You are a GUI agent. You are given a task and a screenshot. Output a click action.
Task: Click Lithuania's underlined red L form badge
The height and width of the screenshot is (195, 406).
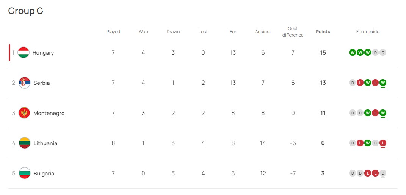pyautogui.click(x=383, y=143)
